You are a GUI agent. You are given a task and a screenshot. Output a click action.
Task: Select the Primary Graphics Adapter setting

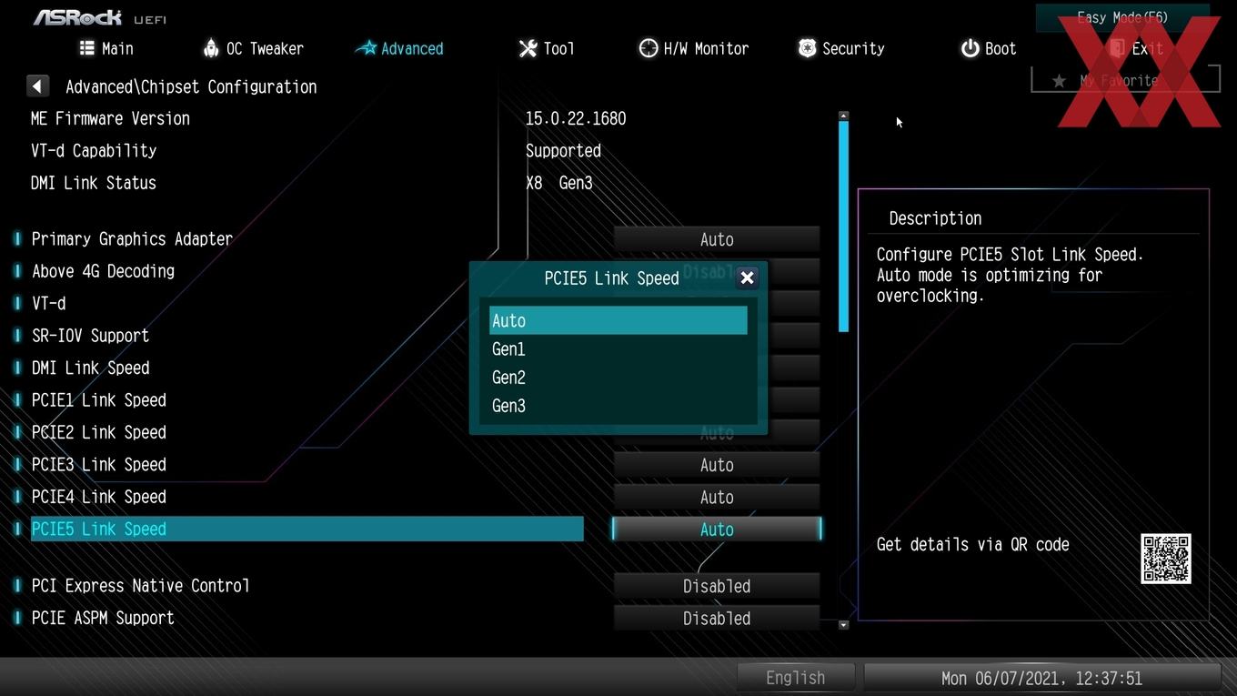click(132, 238)
